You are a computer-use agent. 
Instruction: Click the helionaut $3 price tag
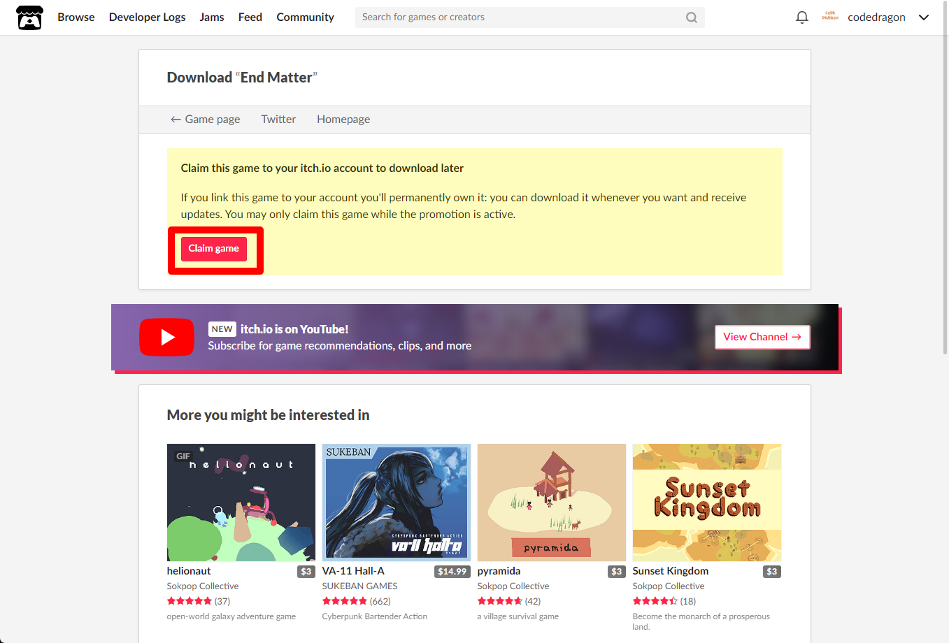(306, 572)
